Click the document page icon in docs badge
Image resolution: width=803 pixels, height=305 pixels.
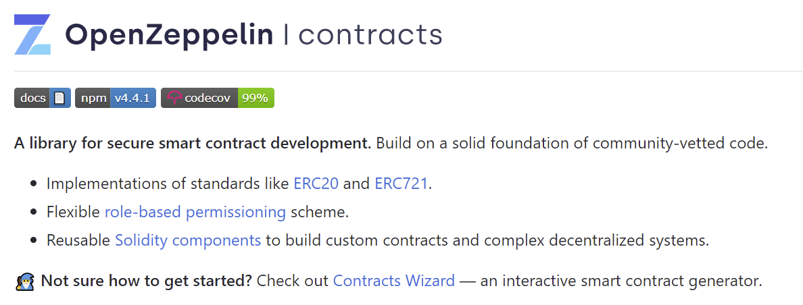pyautogui.click(x=60, y=98)
